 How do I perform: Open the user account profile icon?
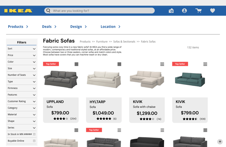(184, 11)
